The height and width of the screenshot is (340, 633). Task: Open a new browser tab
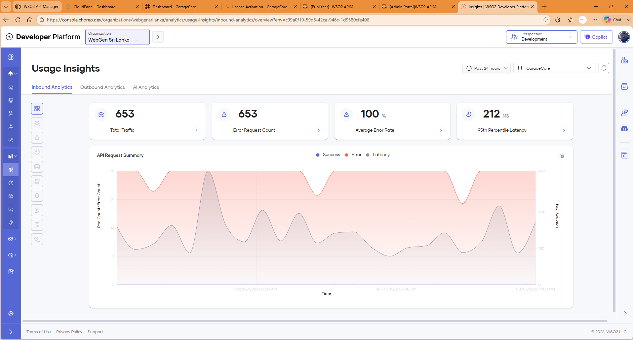pyautogui.click(x=544, y=7)
